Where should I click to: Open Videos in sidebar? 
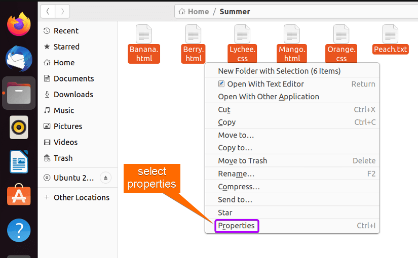pos(78,143)
